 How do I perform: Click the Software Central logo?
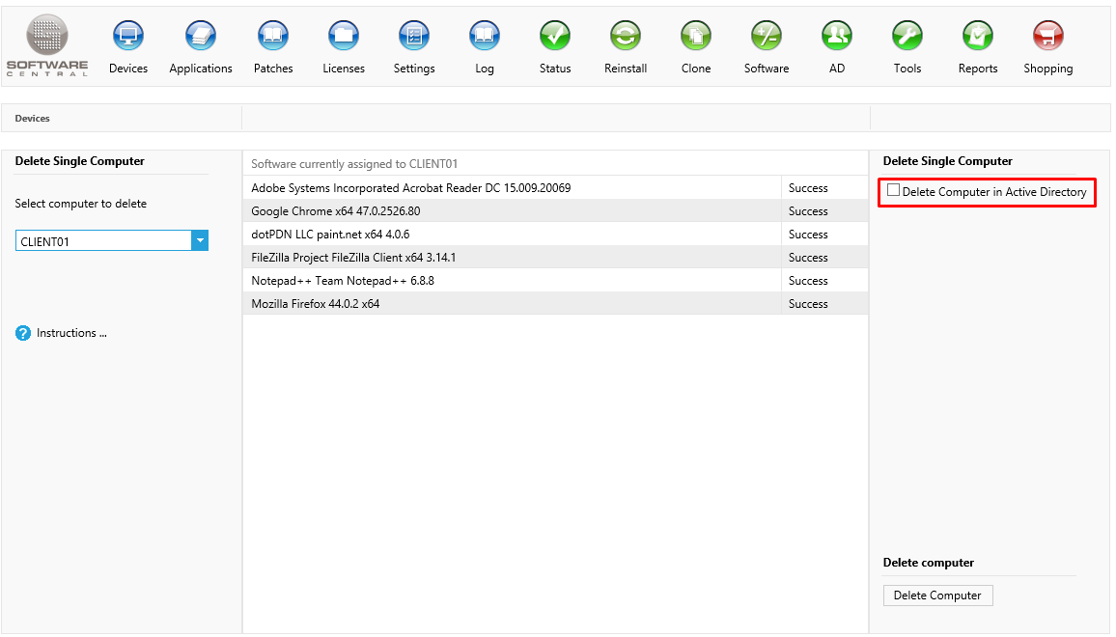coord(47,45)
